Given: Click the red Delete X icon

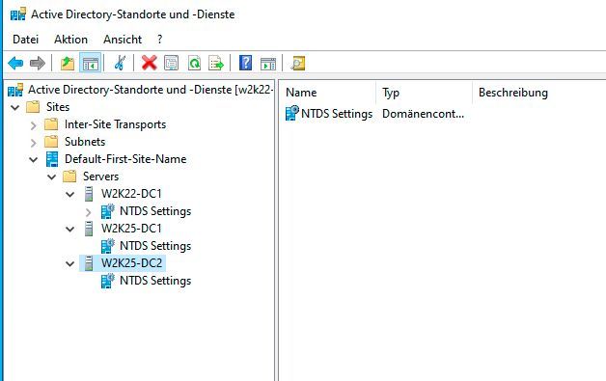Looking at the screenshot, I should pyautogui.click(x=150, y=63).
